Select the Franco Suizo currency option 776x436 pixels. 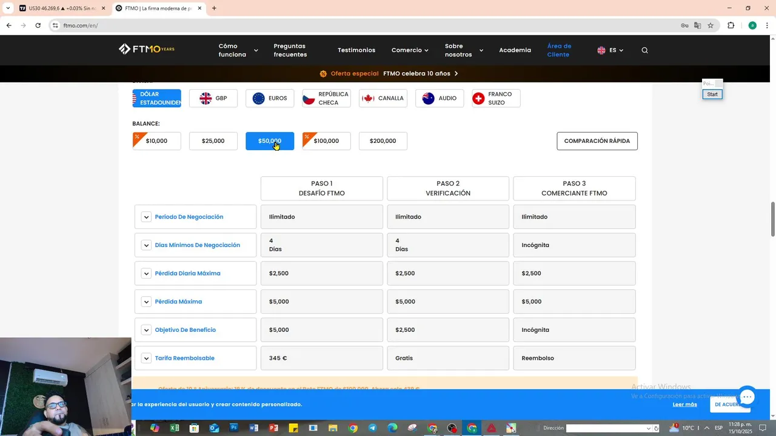click(x=496, y=98)
